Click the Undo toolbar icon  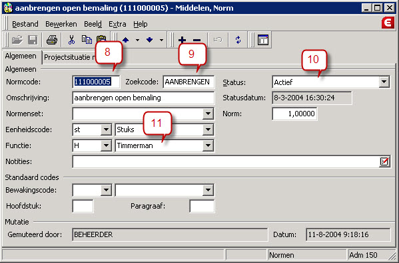click(218, 40)
